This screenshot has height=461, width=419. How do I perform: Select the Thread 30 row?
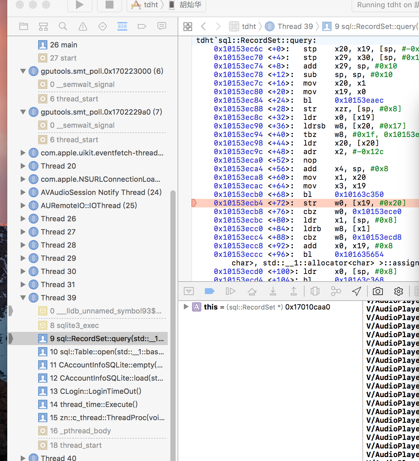87,271
